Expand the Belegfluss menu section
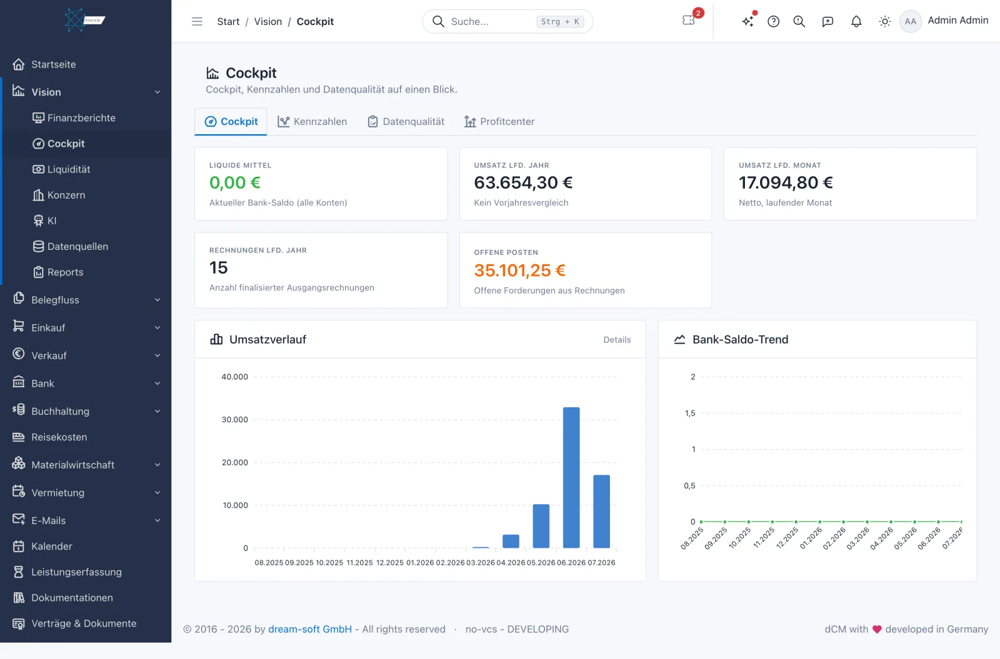Viewport: 1000px width, 659px height. pos(86,300)
